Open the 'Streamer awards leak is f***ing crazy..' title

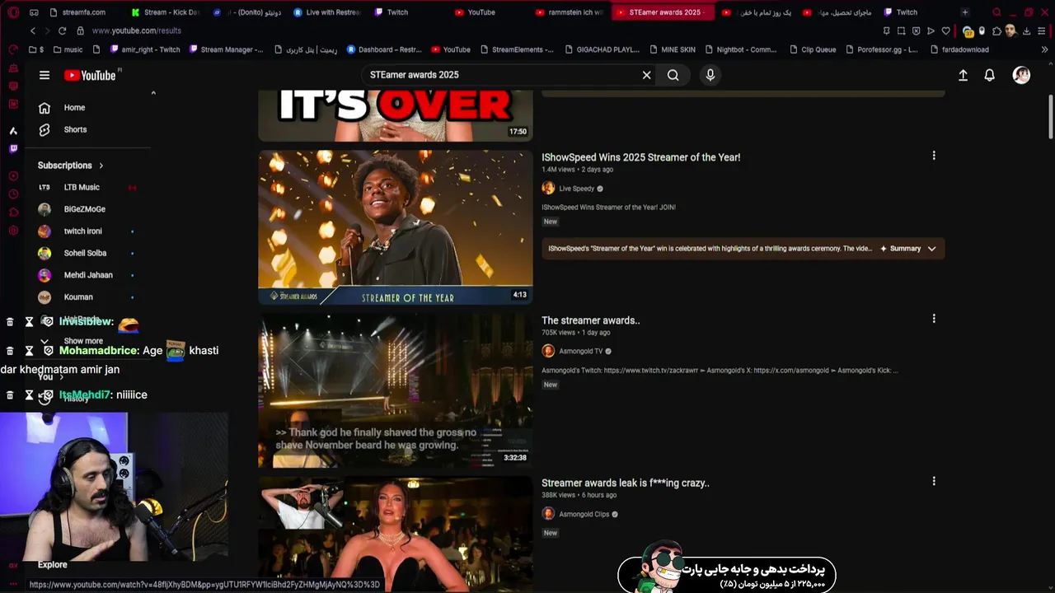pyautogui.click(x=625, y=483)
